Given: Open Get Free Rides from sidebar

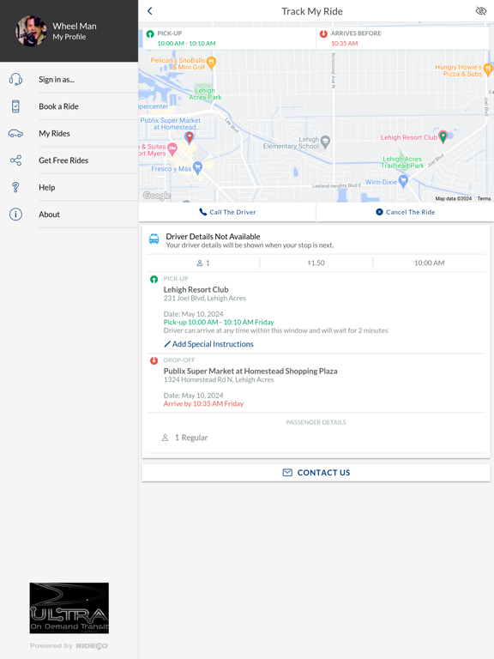Looking at the screenshot, I should point(63,160).
